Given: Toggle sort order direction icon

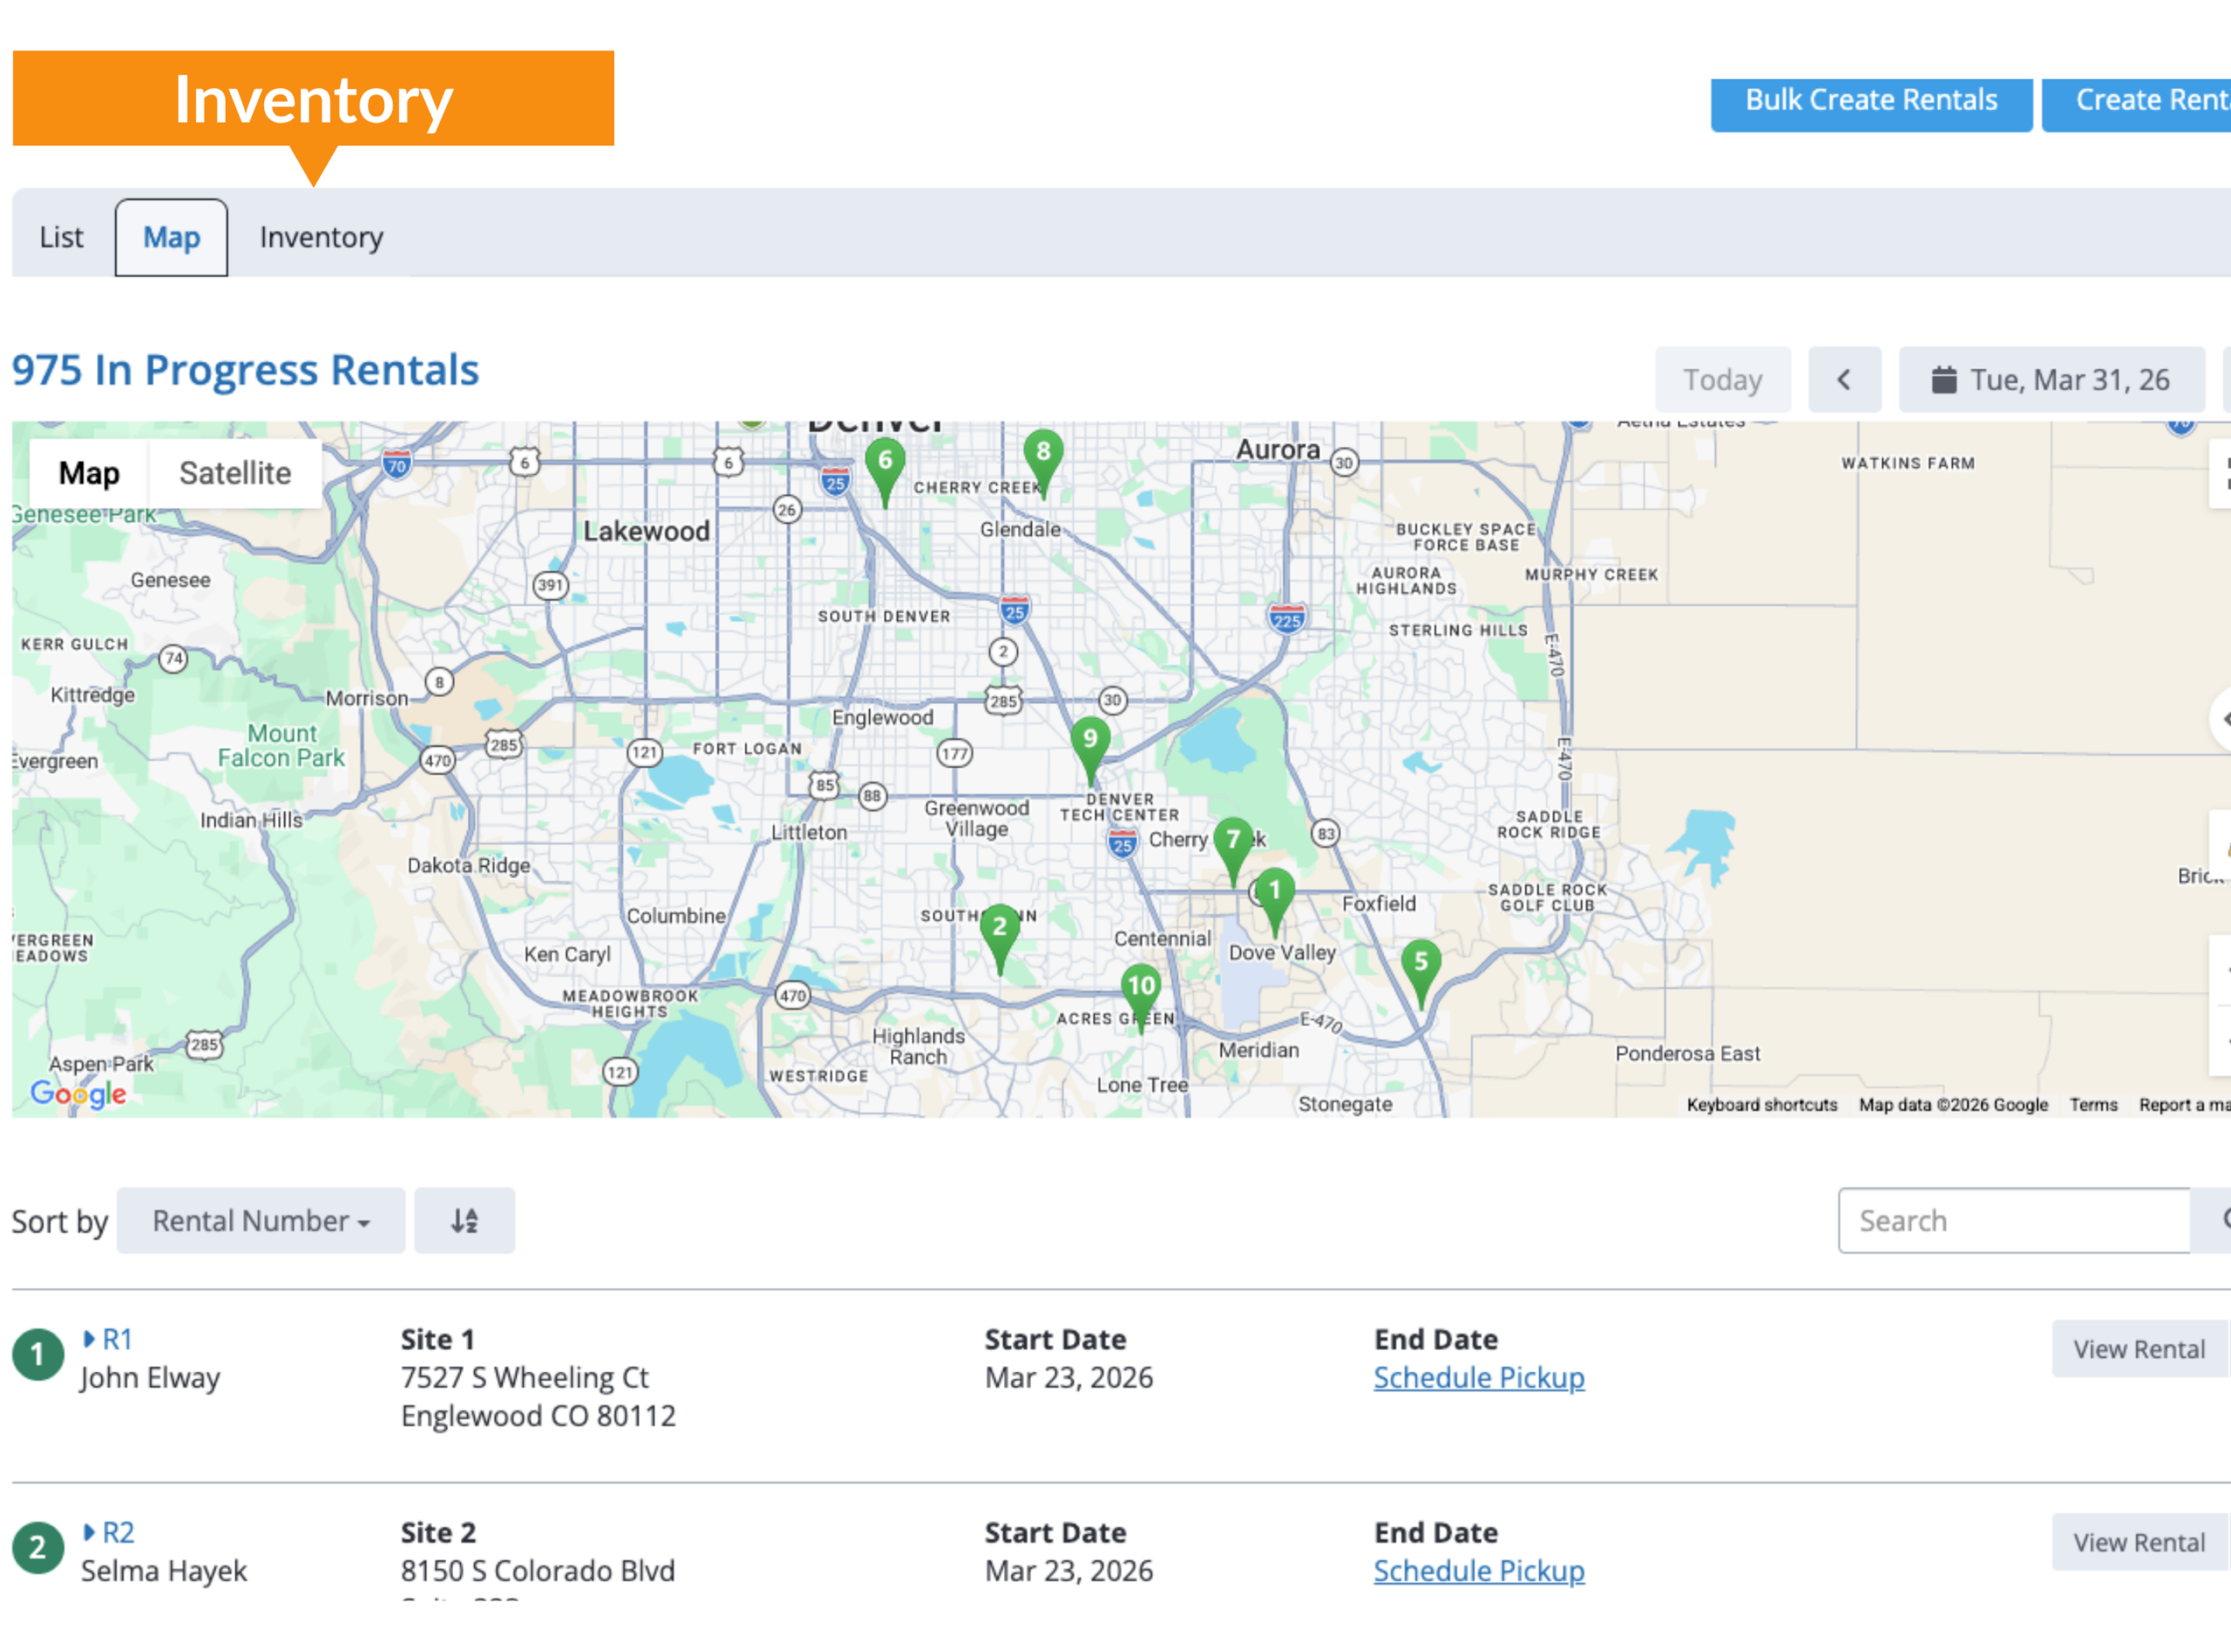Looking at the screenshot, I should (464, 1221).
